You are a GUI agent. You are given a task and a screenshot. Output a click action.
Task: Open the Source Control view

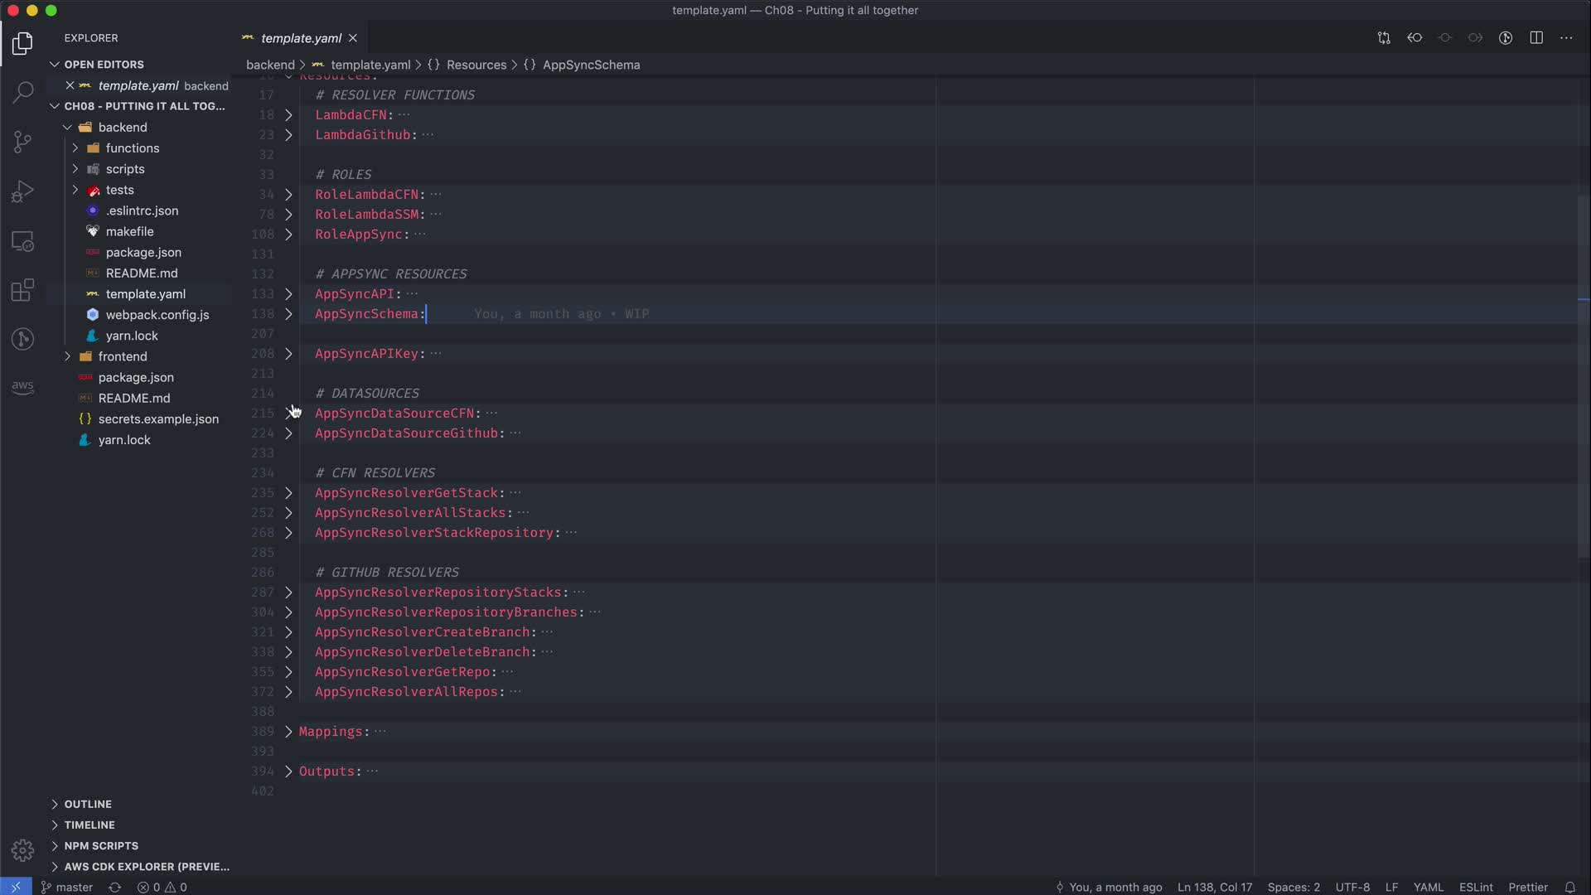[x=22, y=142]
